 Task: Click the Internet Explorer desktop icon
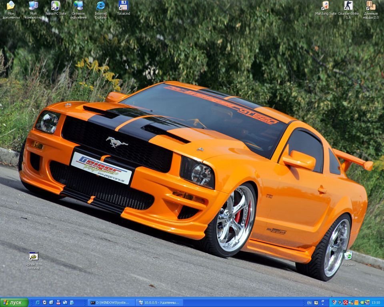101,6
